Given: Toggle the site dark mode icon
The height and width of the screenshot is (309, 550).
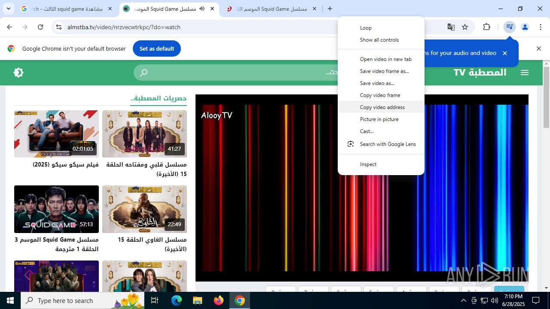Looking at the screenshot, I should coord(18,73).
